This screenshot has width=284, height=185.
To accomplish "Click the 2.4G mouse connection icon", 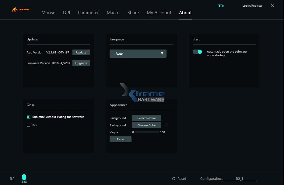I will 24,177.
